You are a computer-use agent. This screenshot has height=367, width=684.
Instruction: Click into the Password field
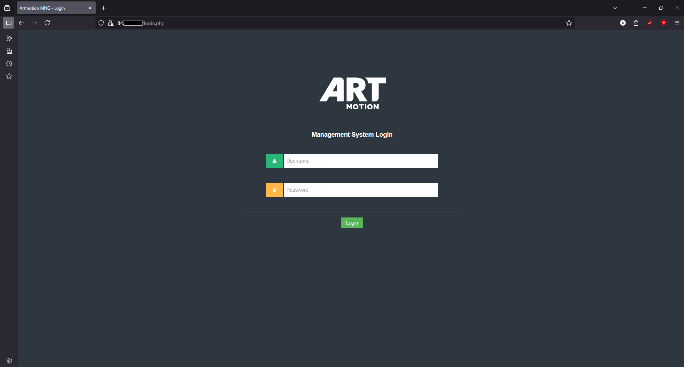pos(361,190)
